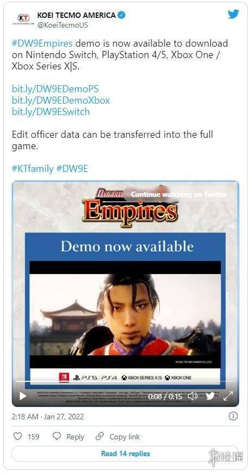Click the verified badge next to KOEI TECMO AMERICA
The image size is (251, 473).
click(x=121, y=15)
